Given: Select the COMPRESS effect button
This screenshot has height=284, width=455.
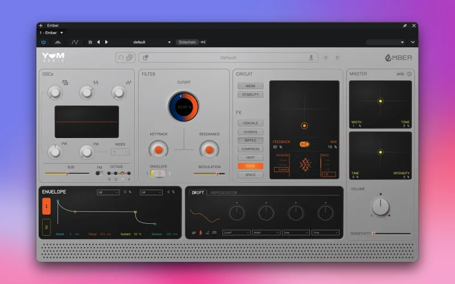Looking at the screenshot, I should (250, 149).
